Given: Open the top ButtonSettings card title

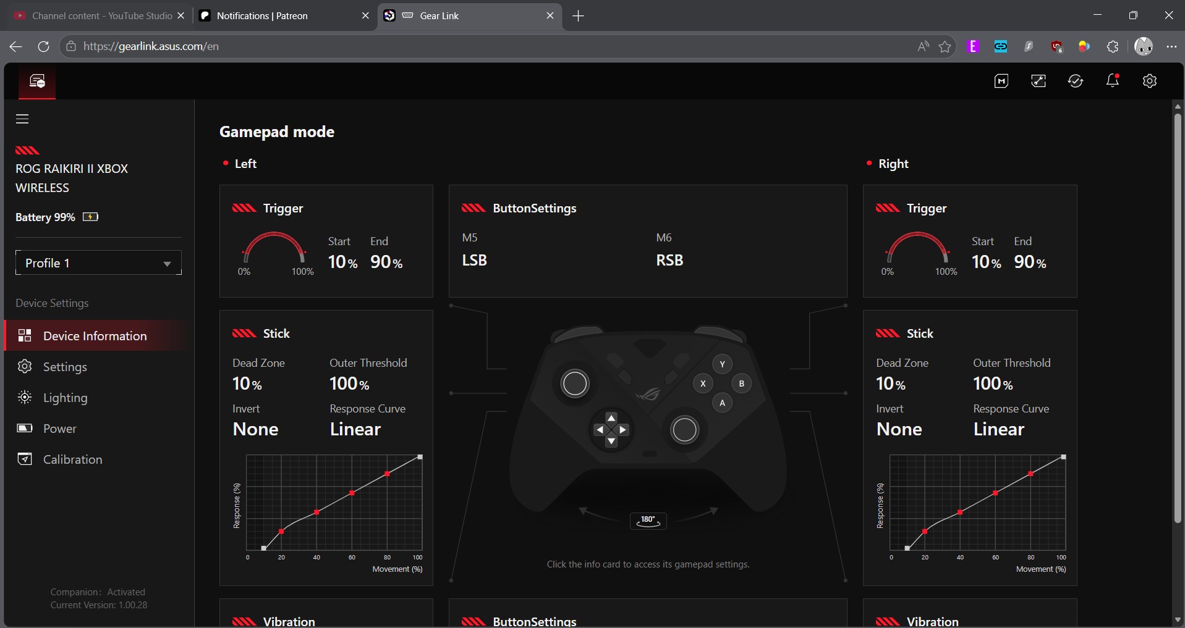Looking at the screenshot, I should click(x=535, y=209).
